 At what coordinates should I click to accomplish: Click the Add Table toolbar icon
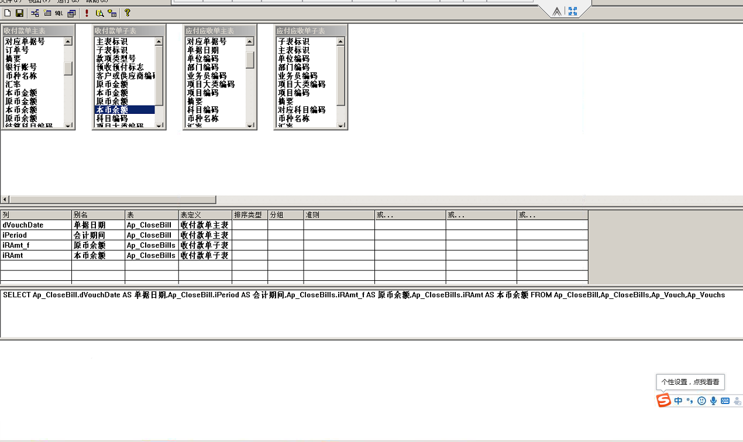pyautogui.click(x=112, y=13)
